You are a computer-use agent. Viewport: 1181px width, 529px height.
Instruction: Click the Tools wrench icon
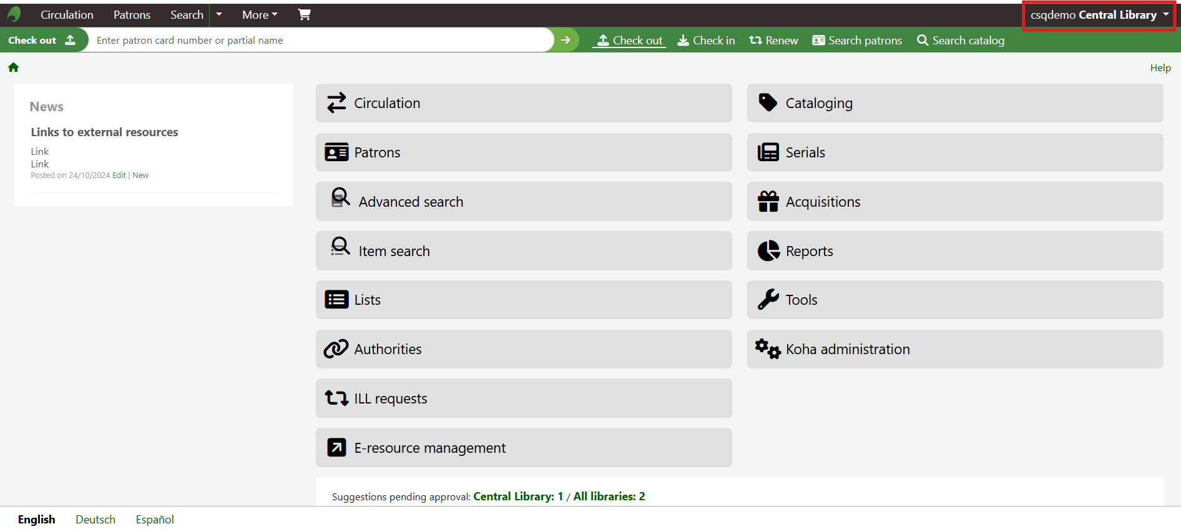point(768,300)
